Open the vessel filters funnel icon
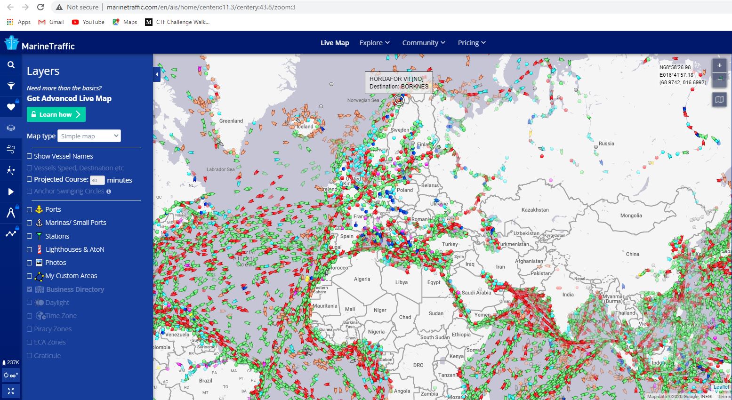732x400 pixels. tap(11, 86)
